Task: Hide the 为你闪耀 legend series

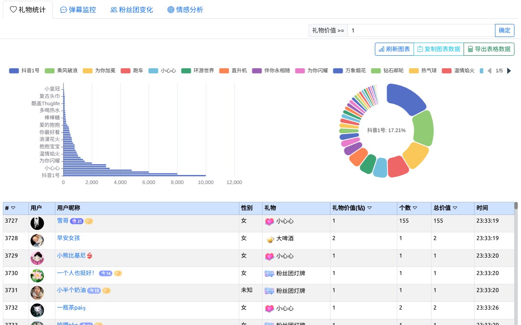Action: click(x=312, y=71)
